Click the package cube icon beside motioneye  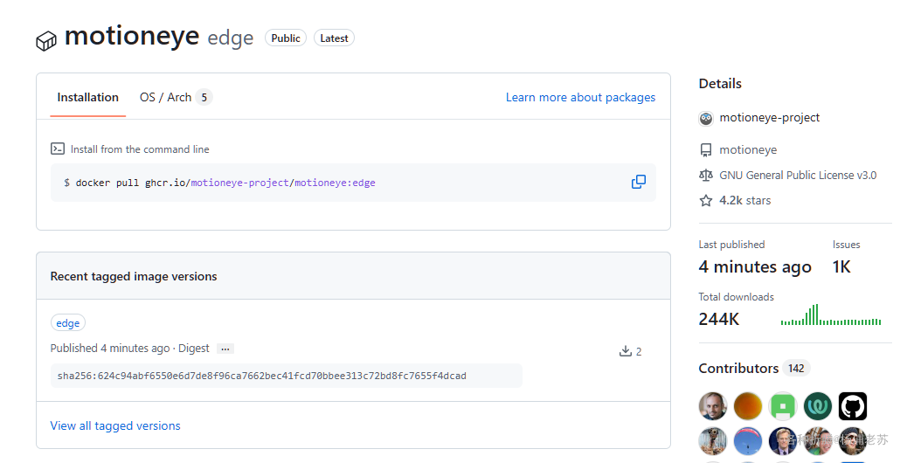pos(45,40)
